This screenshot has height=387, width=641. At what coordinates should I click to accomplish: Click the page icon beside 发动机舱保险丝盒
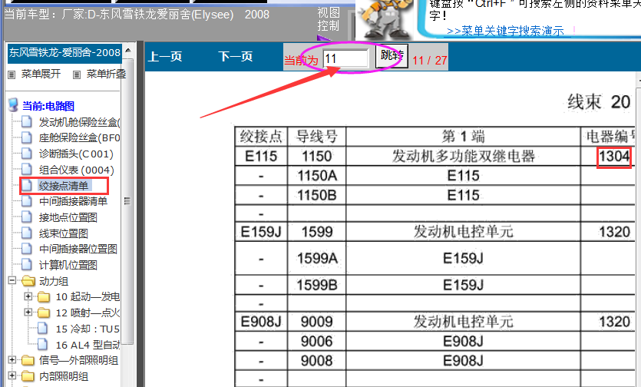pyautogui.click(x=27, y=122)
